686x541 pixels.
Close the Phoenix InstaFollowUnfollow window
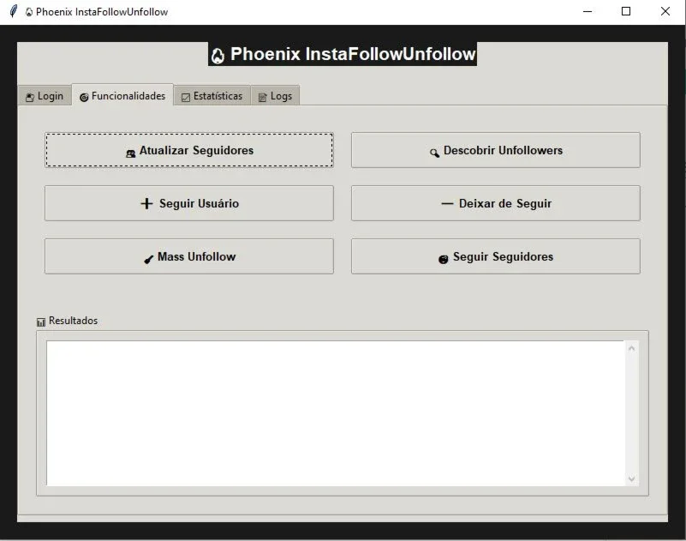pos(665,11)
